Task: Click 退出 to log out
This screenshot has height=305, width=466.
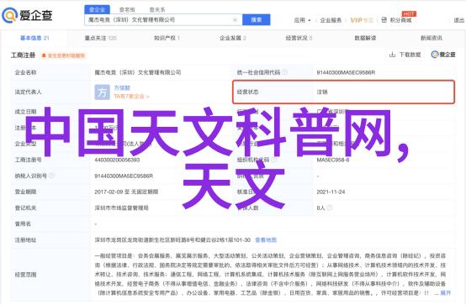Action: (459, 20)
